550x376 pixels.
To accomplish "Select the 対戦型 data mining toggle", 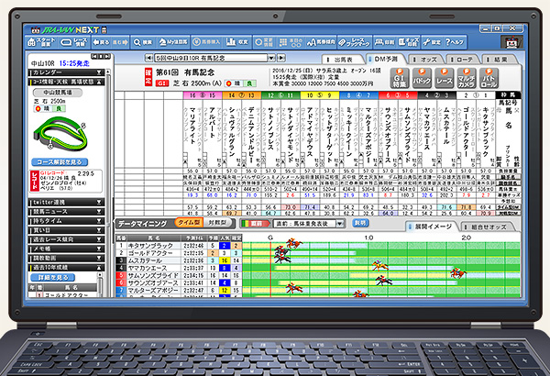I will tap(219, 222).
